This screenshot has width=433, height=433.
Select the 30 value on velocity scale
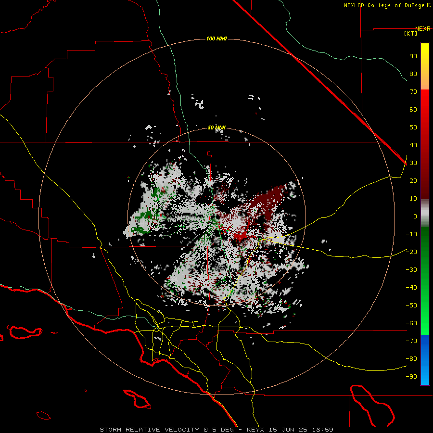413,163
